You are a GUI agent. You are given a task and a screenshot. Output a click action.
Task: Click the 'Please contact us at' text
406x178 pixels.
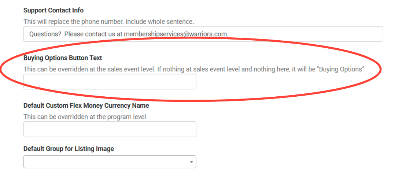click(x=93, y=34)
